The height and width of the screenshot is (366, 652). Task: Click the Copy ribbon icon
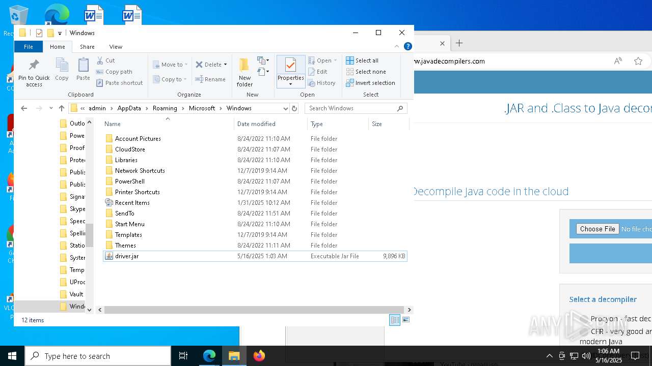[62, 70]
